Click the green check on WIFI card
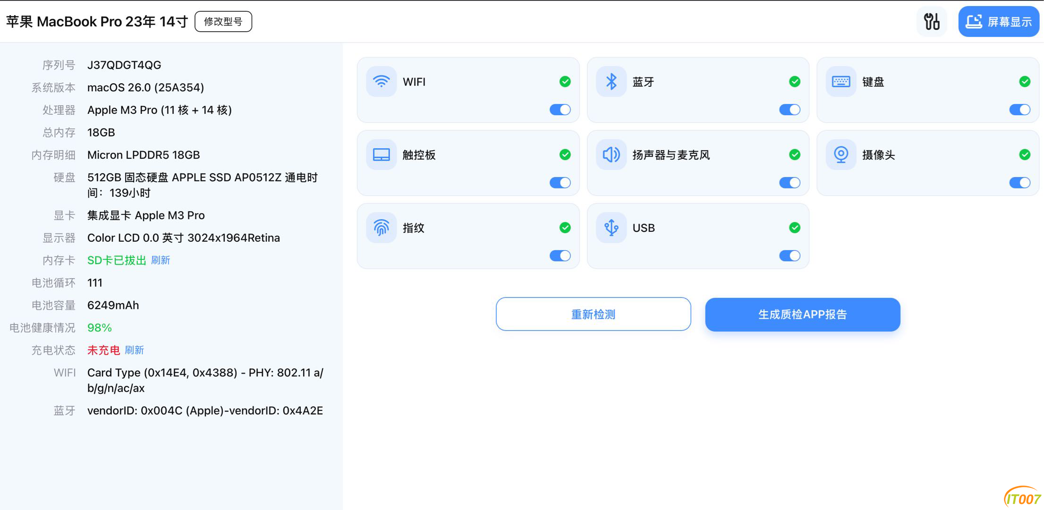Image resolution: width=1044 pixels, height=510 pixels. 565,82
